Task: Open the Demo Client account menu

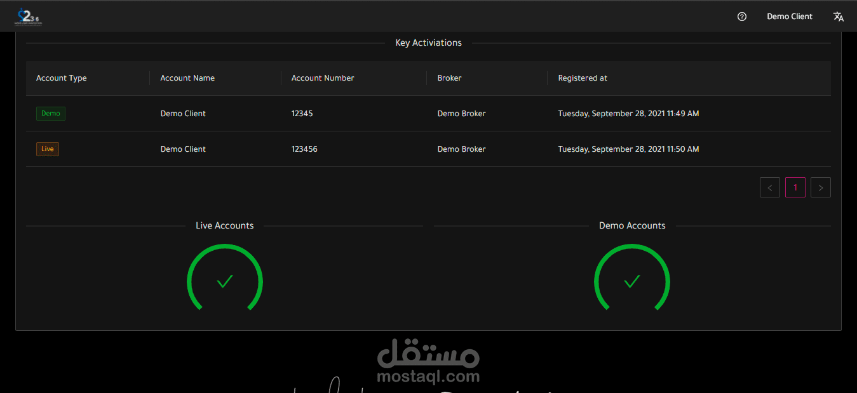Action: coord(789,16)
